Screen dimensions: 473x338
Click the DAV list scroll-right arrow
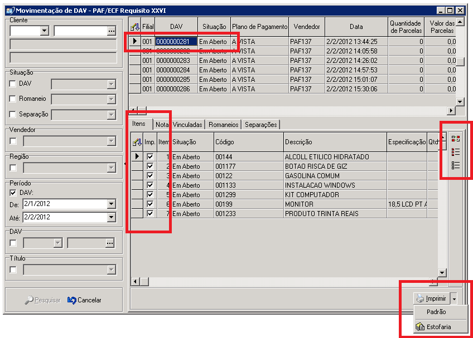click(x=451, y=111)
